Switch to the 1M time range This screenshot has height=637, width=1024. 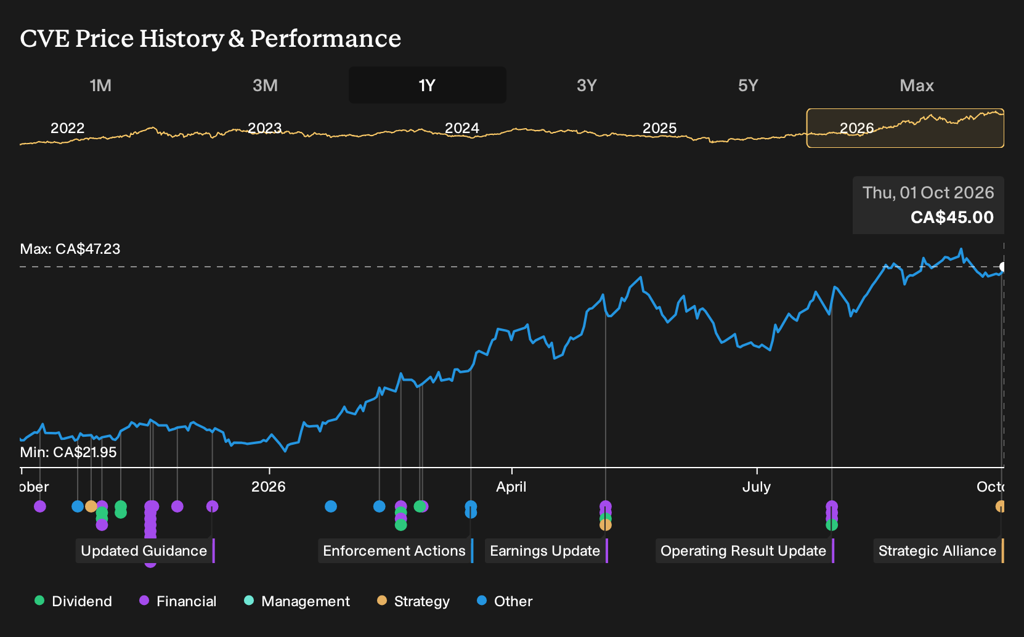pos(100,85)
